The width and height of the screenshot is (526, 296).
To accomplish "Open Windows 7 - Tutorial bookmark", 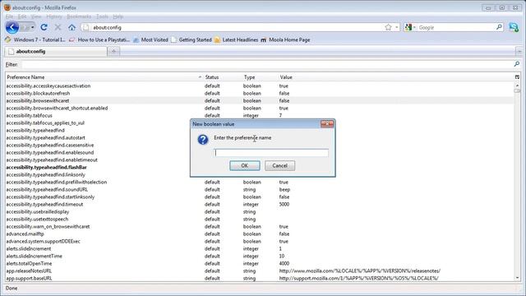I will (x=35, y=40).
